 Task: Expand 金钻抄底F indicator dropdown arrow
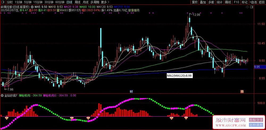click(x=2, y=96)
